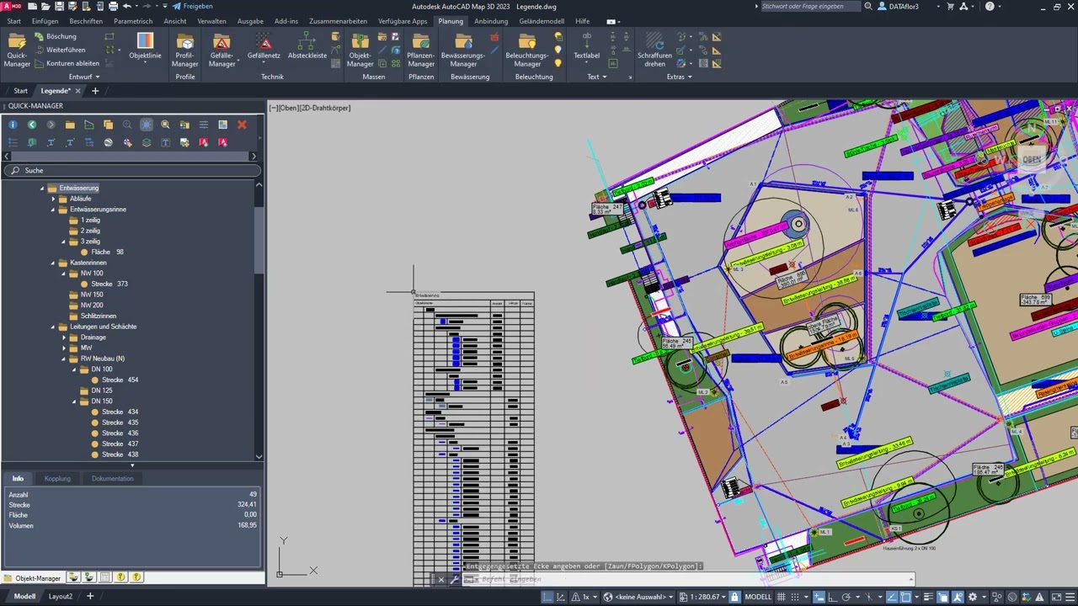This screenshot has height=606, width=1078.
Task: Select Strecke 454 tree item
Action: pyautogui.click(x=115, y=380)
